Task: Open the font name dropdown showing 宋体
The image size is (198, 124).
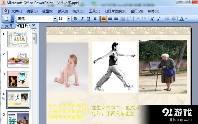Action: click(x=55, y=19)
